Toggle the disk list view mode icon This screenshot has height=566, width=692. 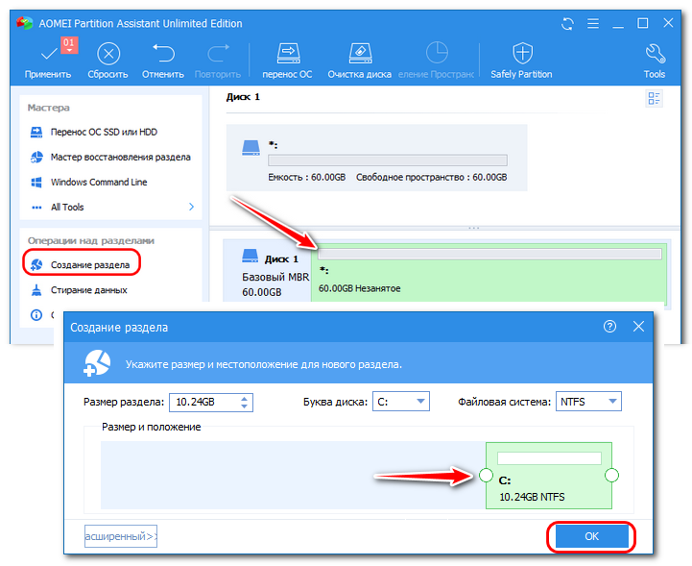pos(654,98)
